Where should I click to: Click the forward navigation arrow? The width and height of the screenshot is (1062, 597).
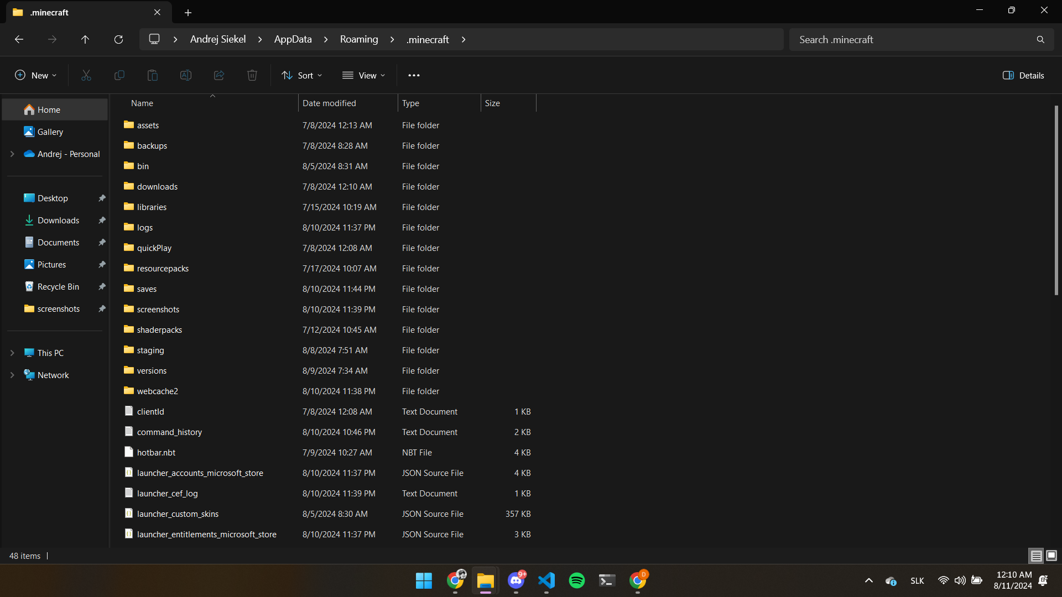[x=52, y=39]
